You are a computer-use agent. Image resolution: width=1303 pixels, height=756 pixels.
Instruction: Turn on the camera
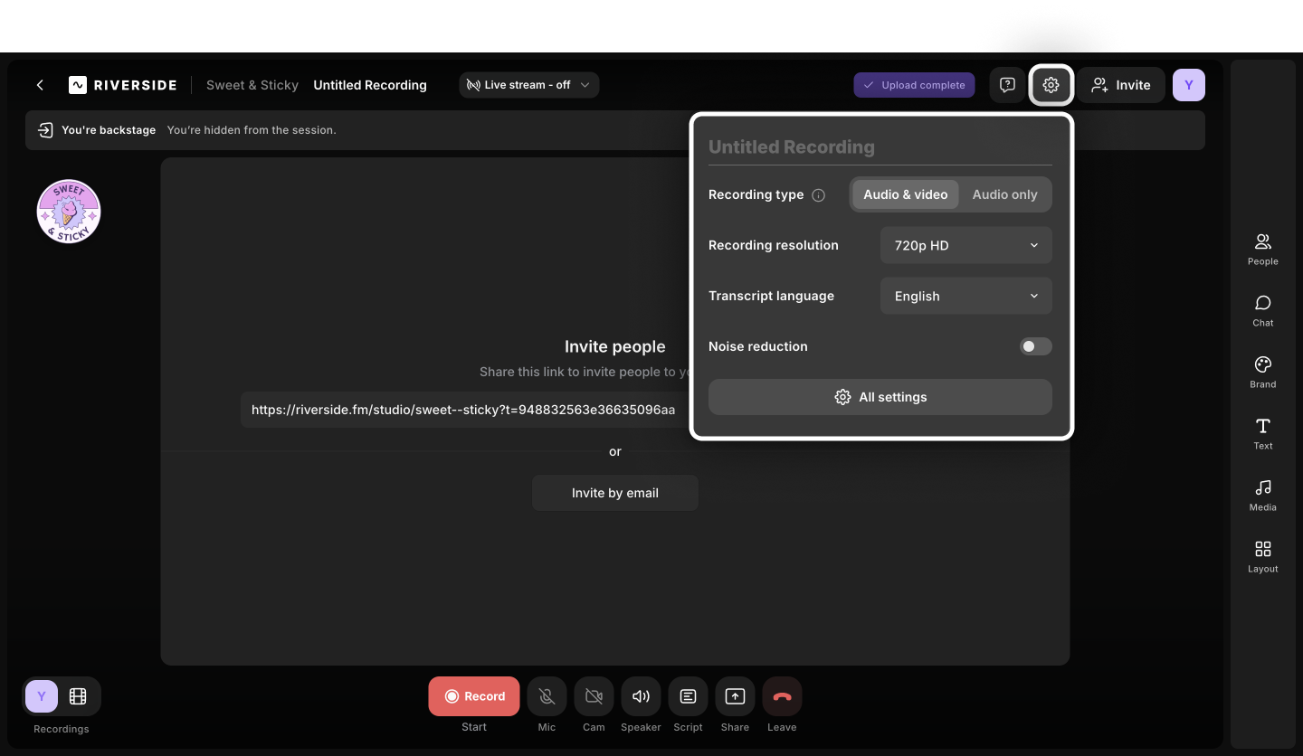pos(594,696)
